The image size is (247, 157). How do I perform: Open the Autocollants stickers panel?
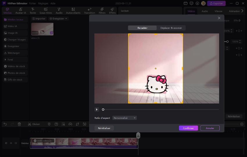point(73,11)
